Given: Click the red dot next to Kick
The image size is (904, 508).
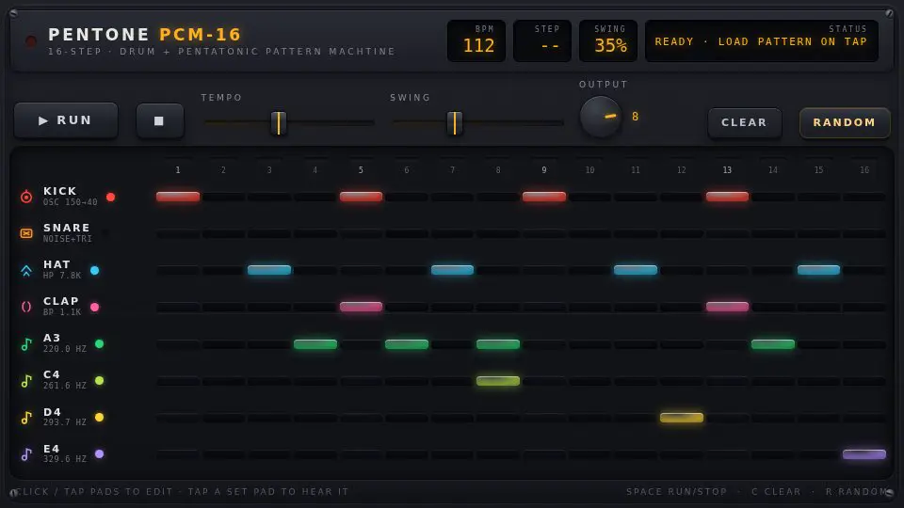Looking at the screenshot, I should point(111,197).
